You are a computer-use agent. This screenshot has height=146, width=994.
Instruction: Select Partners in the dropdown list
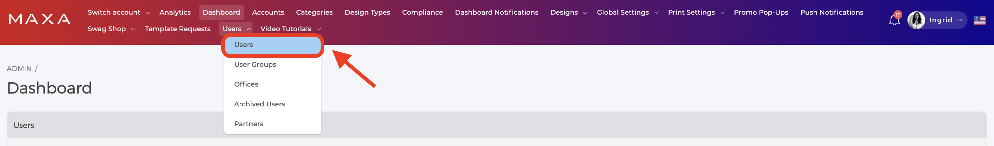coord(272,124)
